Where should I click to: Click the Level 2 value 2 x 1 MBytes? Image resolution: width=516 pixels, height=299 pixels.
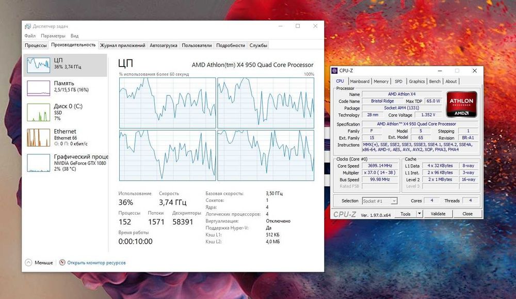pyautogui.click(x=440, y=180)
